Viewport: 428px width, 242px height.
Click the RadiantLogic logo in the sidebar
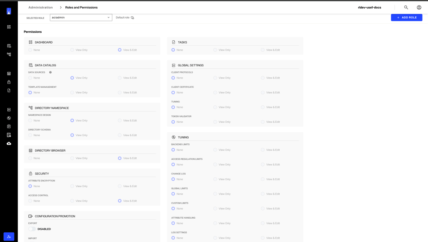coord(9,11)
